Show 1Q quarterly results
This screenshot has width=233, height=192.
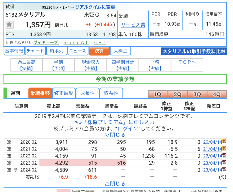click(158, 94)
